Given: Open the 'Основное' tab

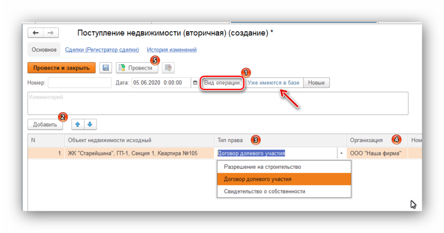Looking at the screenshot, I should tap(44, 50).
